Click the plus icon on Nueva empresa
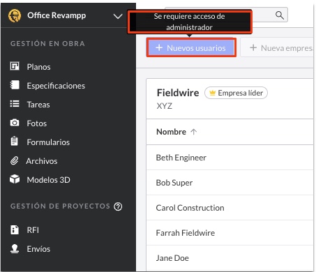 [253, 47]
